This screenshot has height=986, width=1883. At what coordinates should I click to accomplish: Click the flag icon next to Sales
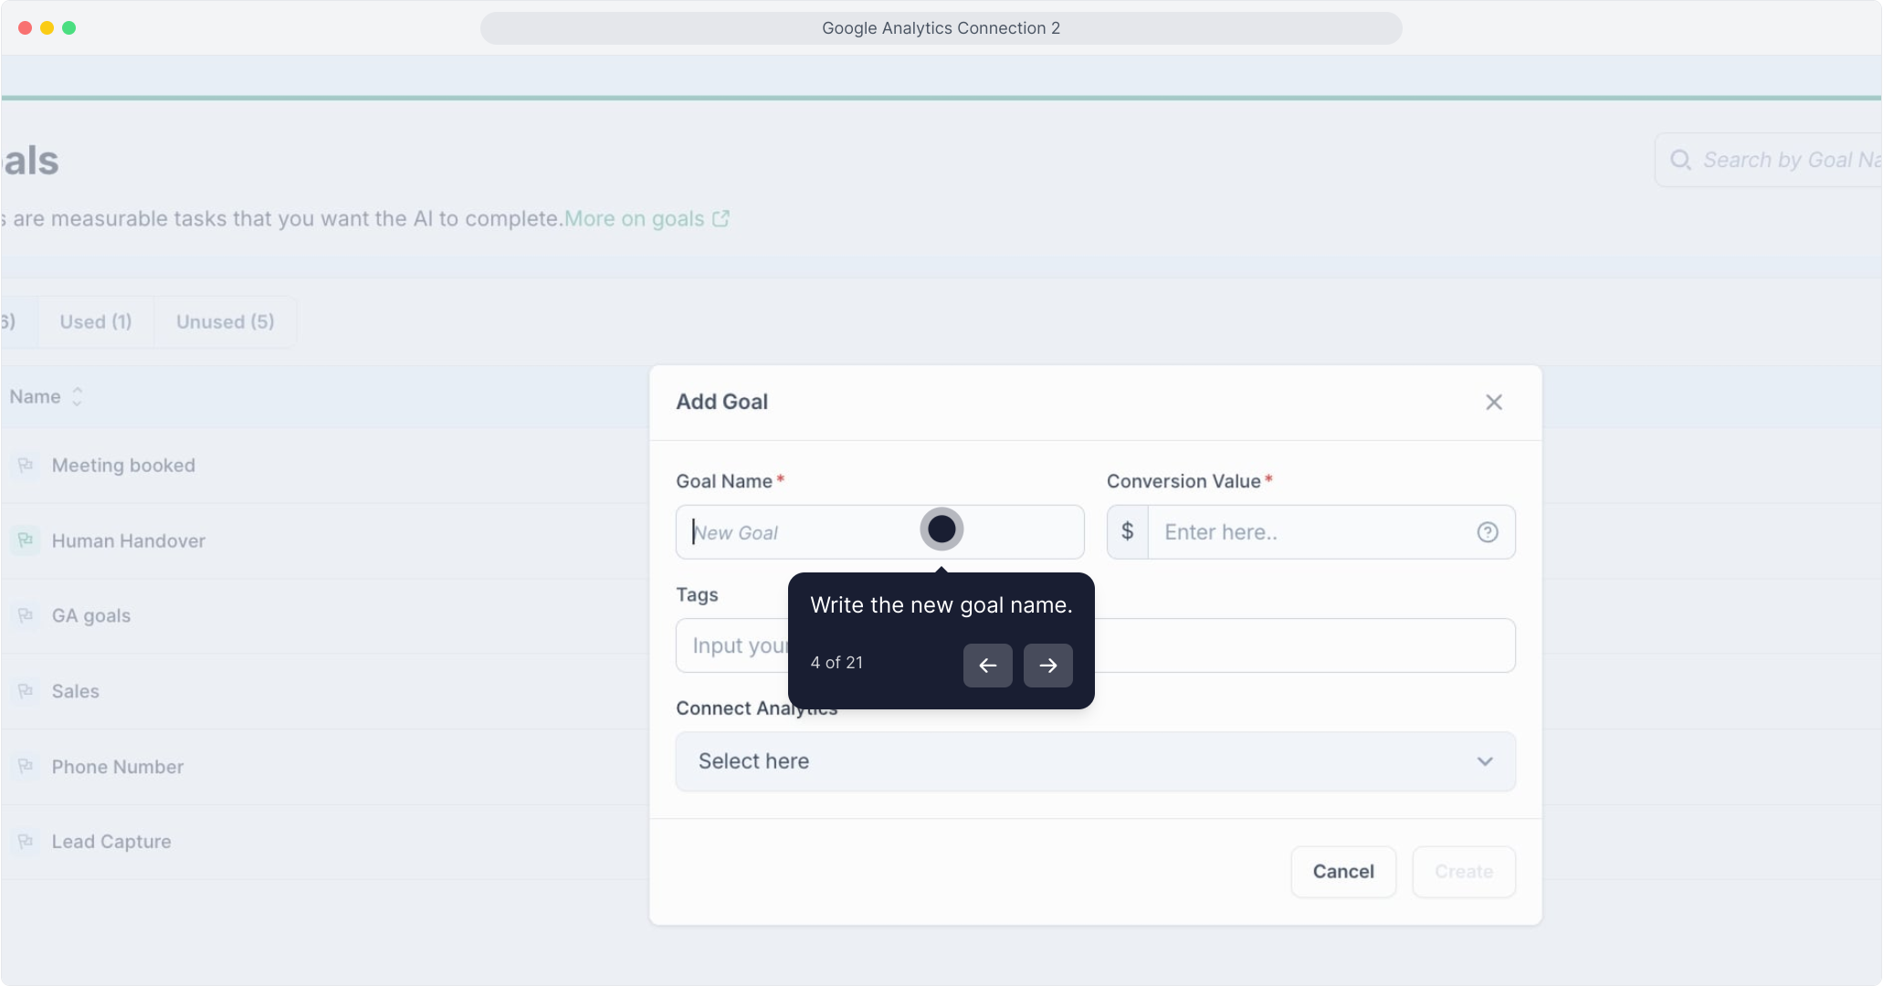[x=26, y=691]
